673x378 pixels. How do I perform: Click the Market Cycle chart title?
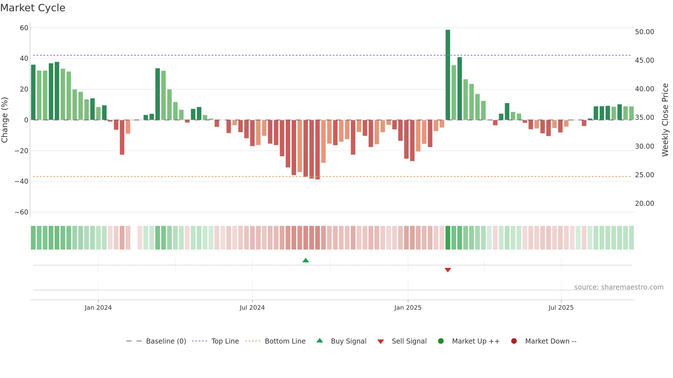tap(33, 8)
